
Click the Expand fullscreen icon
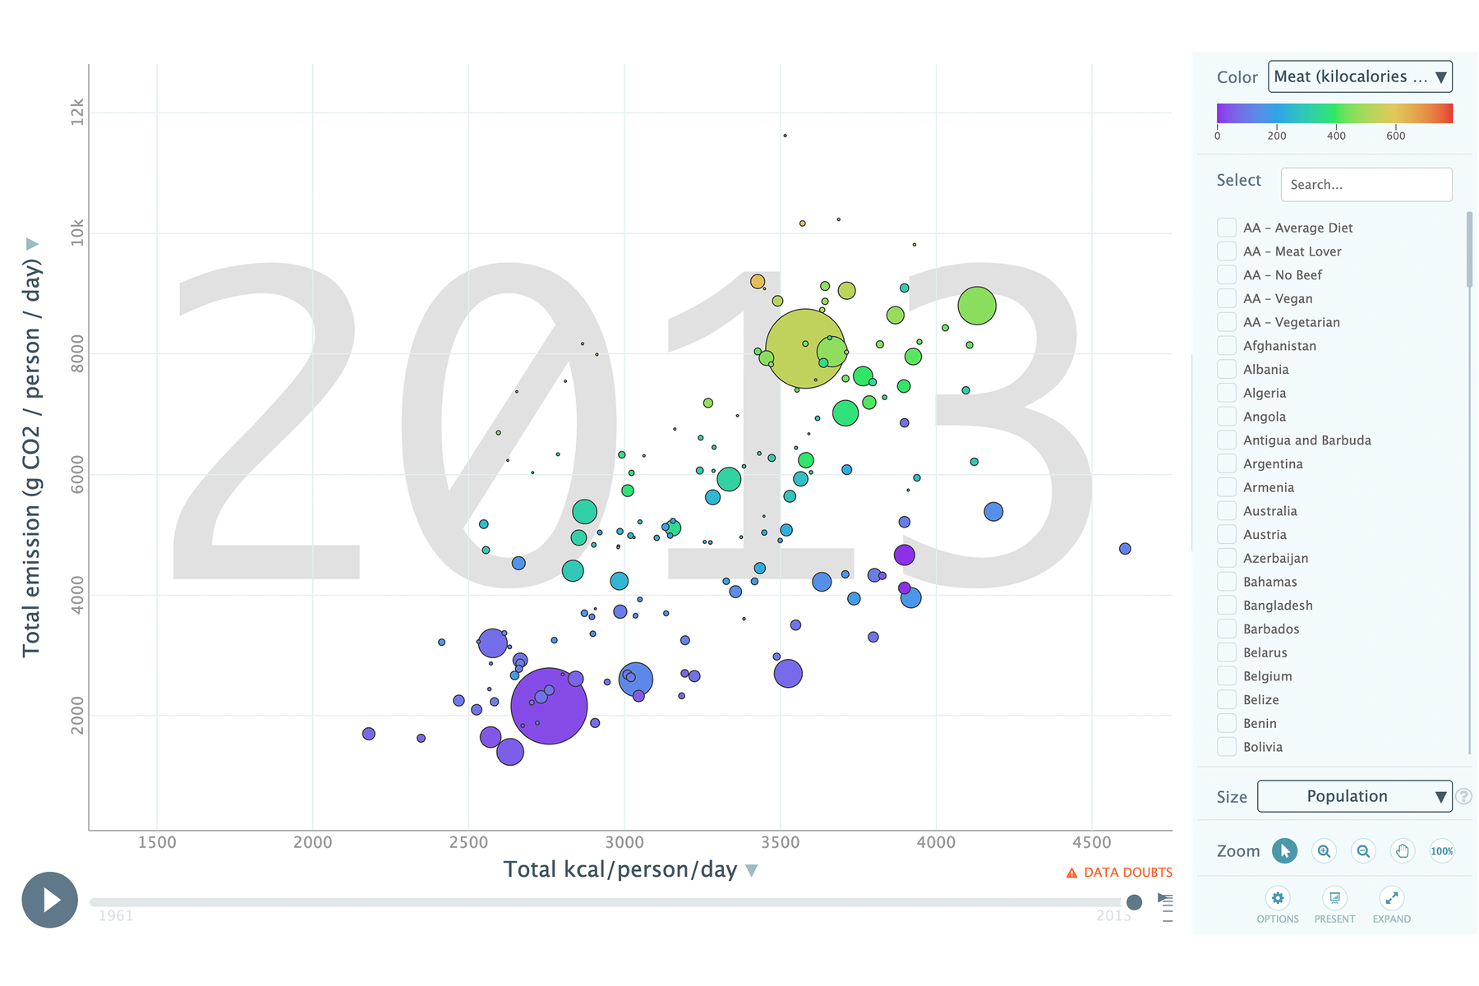coord(1391,898)
